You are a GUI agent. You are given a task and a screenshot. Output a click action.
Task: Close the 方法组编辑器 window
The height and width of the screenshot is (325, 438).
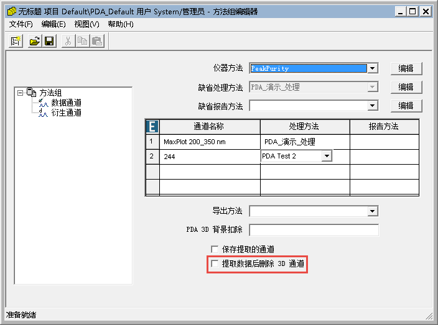click(426, 11)
